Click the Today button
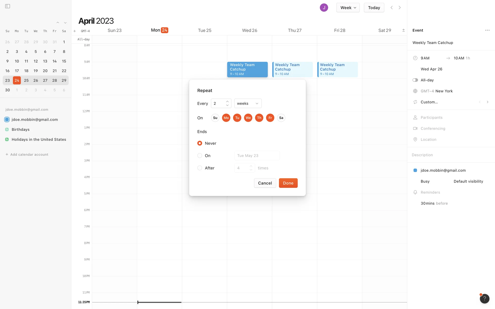The image size is (495, 309). (374, 8)
